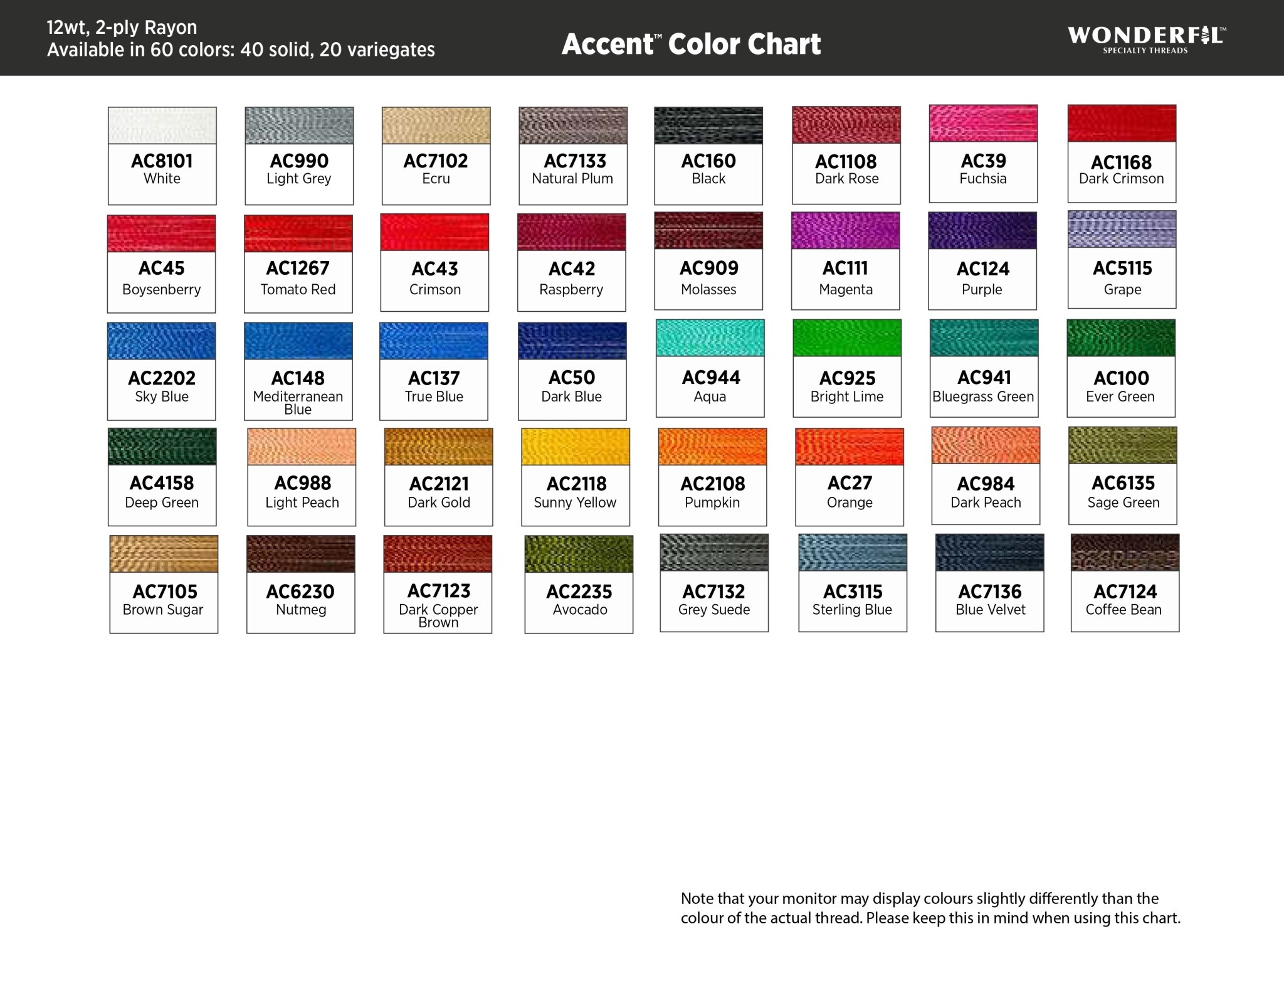This screenshot has width=1284, height=993.
Task: Click the monitor colour disclaimer note
Action: point(930,908)
